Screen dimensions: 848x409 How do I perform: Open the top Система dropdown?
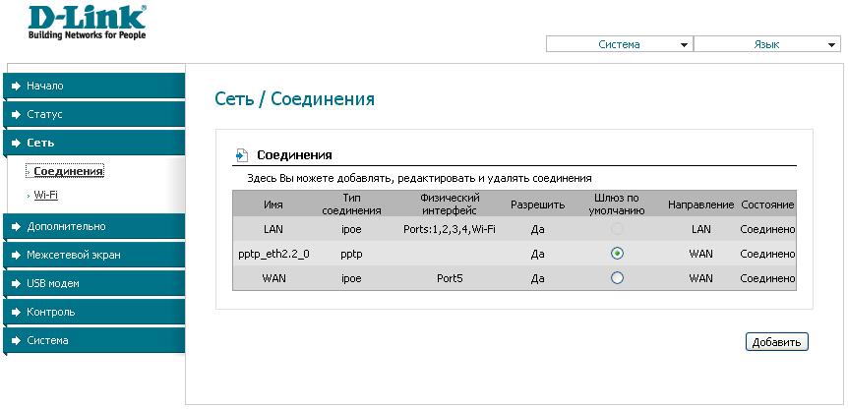(x=619, y=44)
